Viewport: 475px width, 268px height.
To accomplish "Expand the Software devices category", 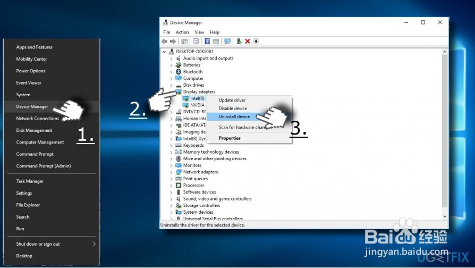I will point(171,192).
